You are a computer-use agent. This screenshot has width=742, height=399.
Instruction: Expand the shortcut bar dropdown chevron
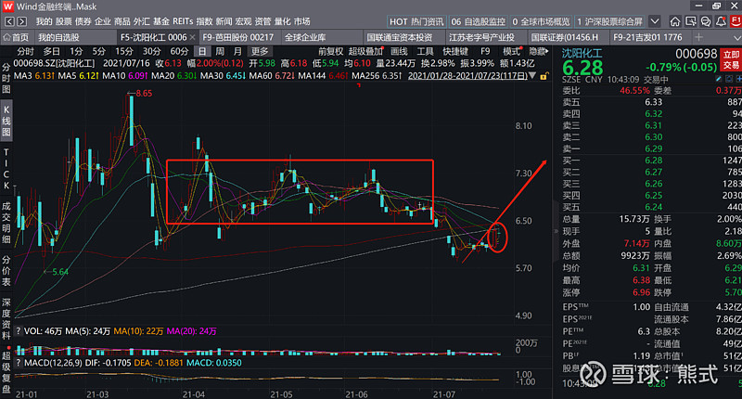(655, 21)
